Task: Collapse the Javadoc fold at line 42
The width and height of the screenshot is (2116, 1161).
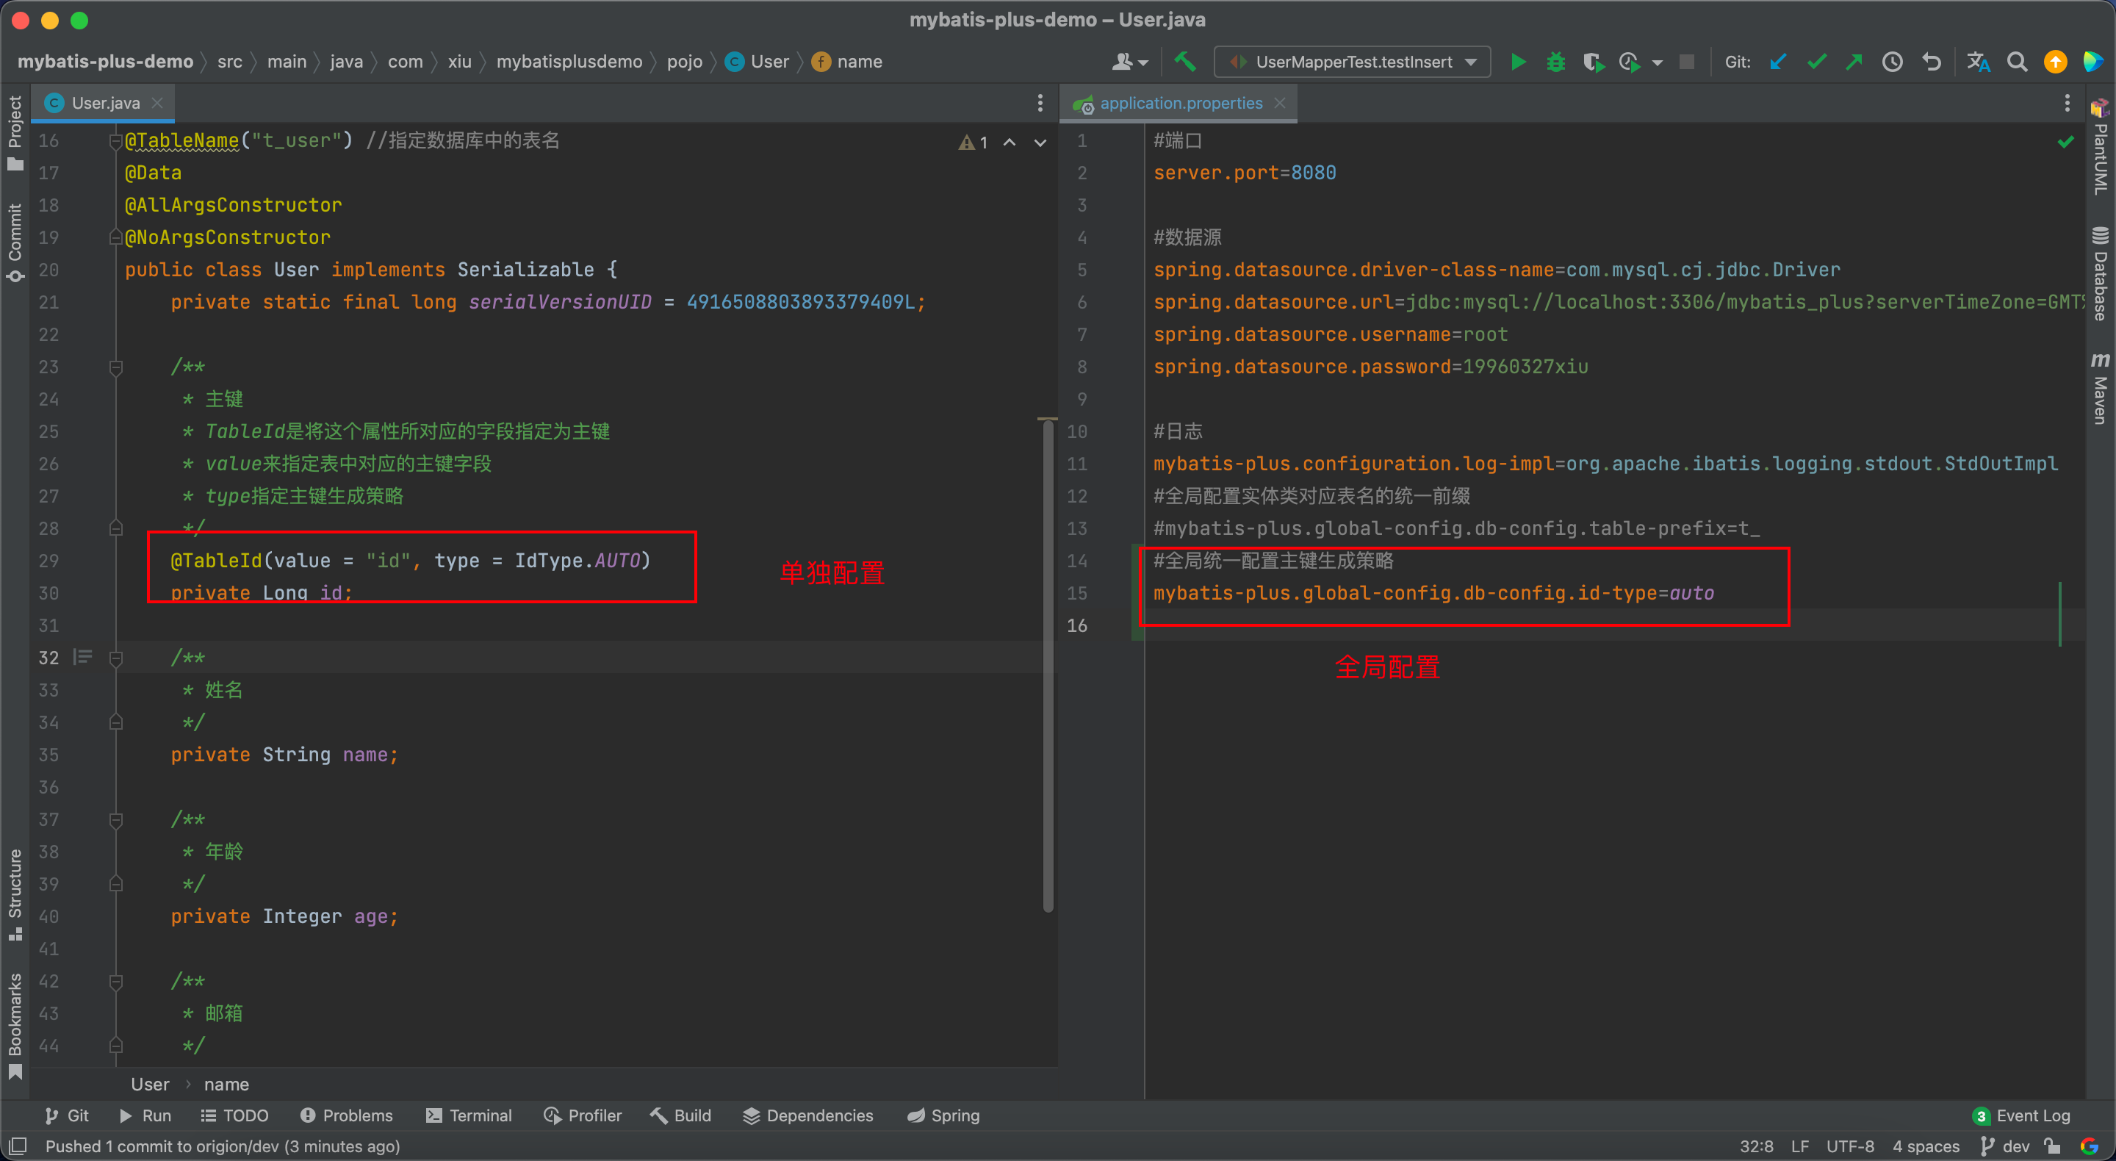Action: [x=116, y=982]
